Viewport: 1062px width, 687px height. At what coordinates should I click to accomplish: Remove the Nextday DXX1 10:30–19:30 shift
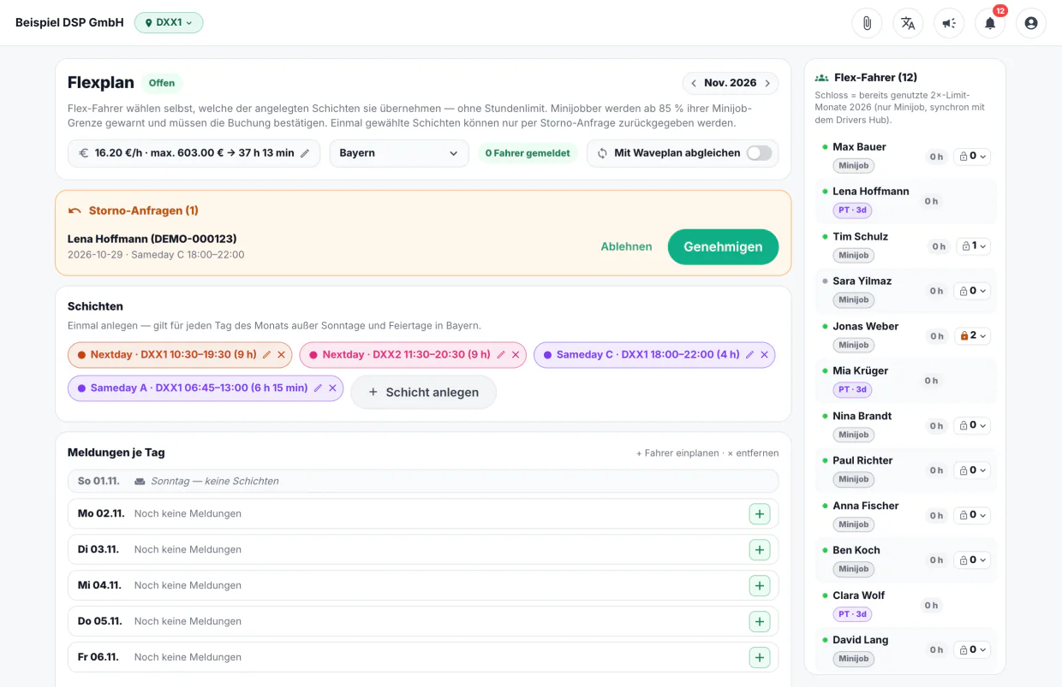click(281, 354)
